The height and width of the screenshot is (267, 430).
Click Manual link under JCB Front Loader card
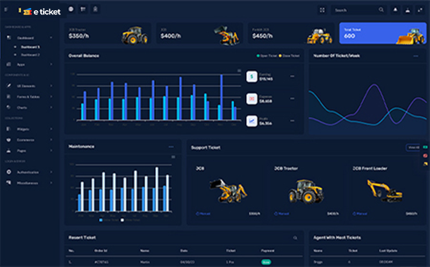pos(360,214)
